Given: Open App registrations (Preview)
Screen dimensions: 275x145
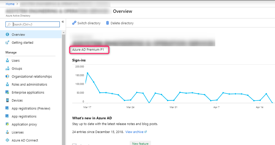Looking at the screenshot, I should pyautogui.click(x=31, y=108).
